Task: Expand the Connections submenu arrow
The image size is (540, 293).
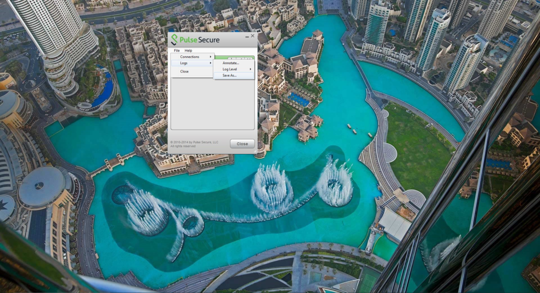Action: 210,57
